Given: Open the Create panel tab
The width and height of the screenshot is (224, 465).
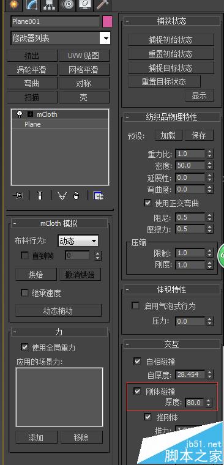Looking at the screenshot, I should 14,5.
